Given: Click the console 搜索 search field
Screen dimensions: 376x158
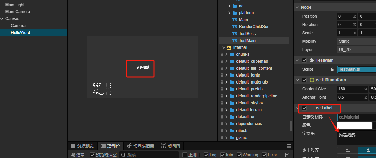Looking at the screenshot, I should (x=149, y=155).
